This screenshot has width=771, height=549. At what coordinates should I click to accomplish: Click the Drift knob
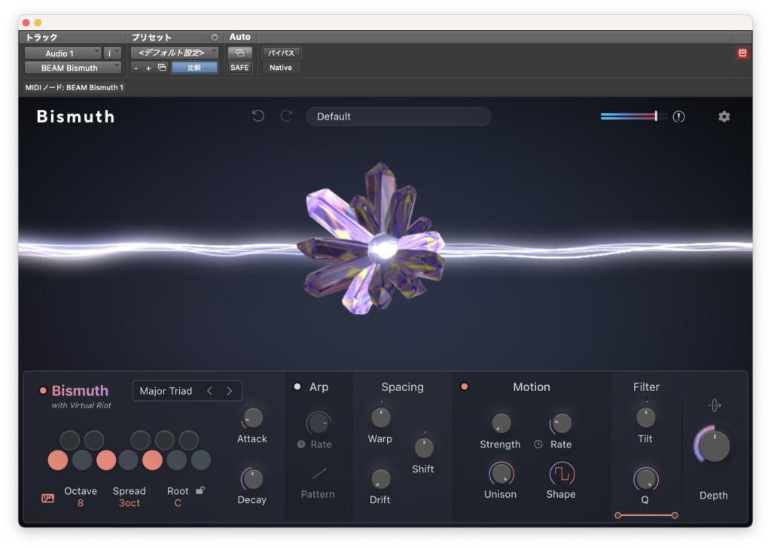(380, 479)
